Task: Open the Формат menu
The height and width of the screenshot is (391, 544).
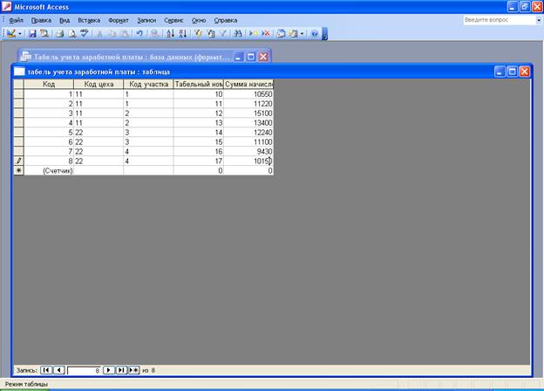Action: tap(119, 20)
